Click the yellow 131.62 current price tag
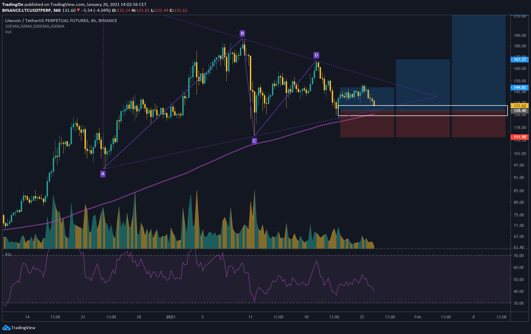Screen dimensions: 531x334 520,106
